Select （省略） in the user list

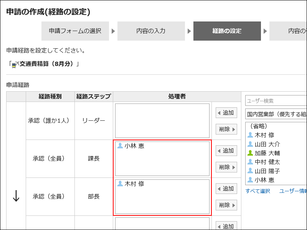point(259,126)
